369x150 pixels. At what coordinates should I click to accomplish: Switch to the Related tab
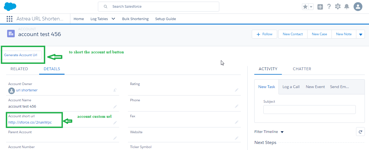[x=19, y=69]
